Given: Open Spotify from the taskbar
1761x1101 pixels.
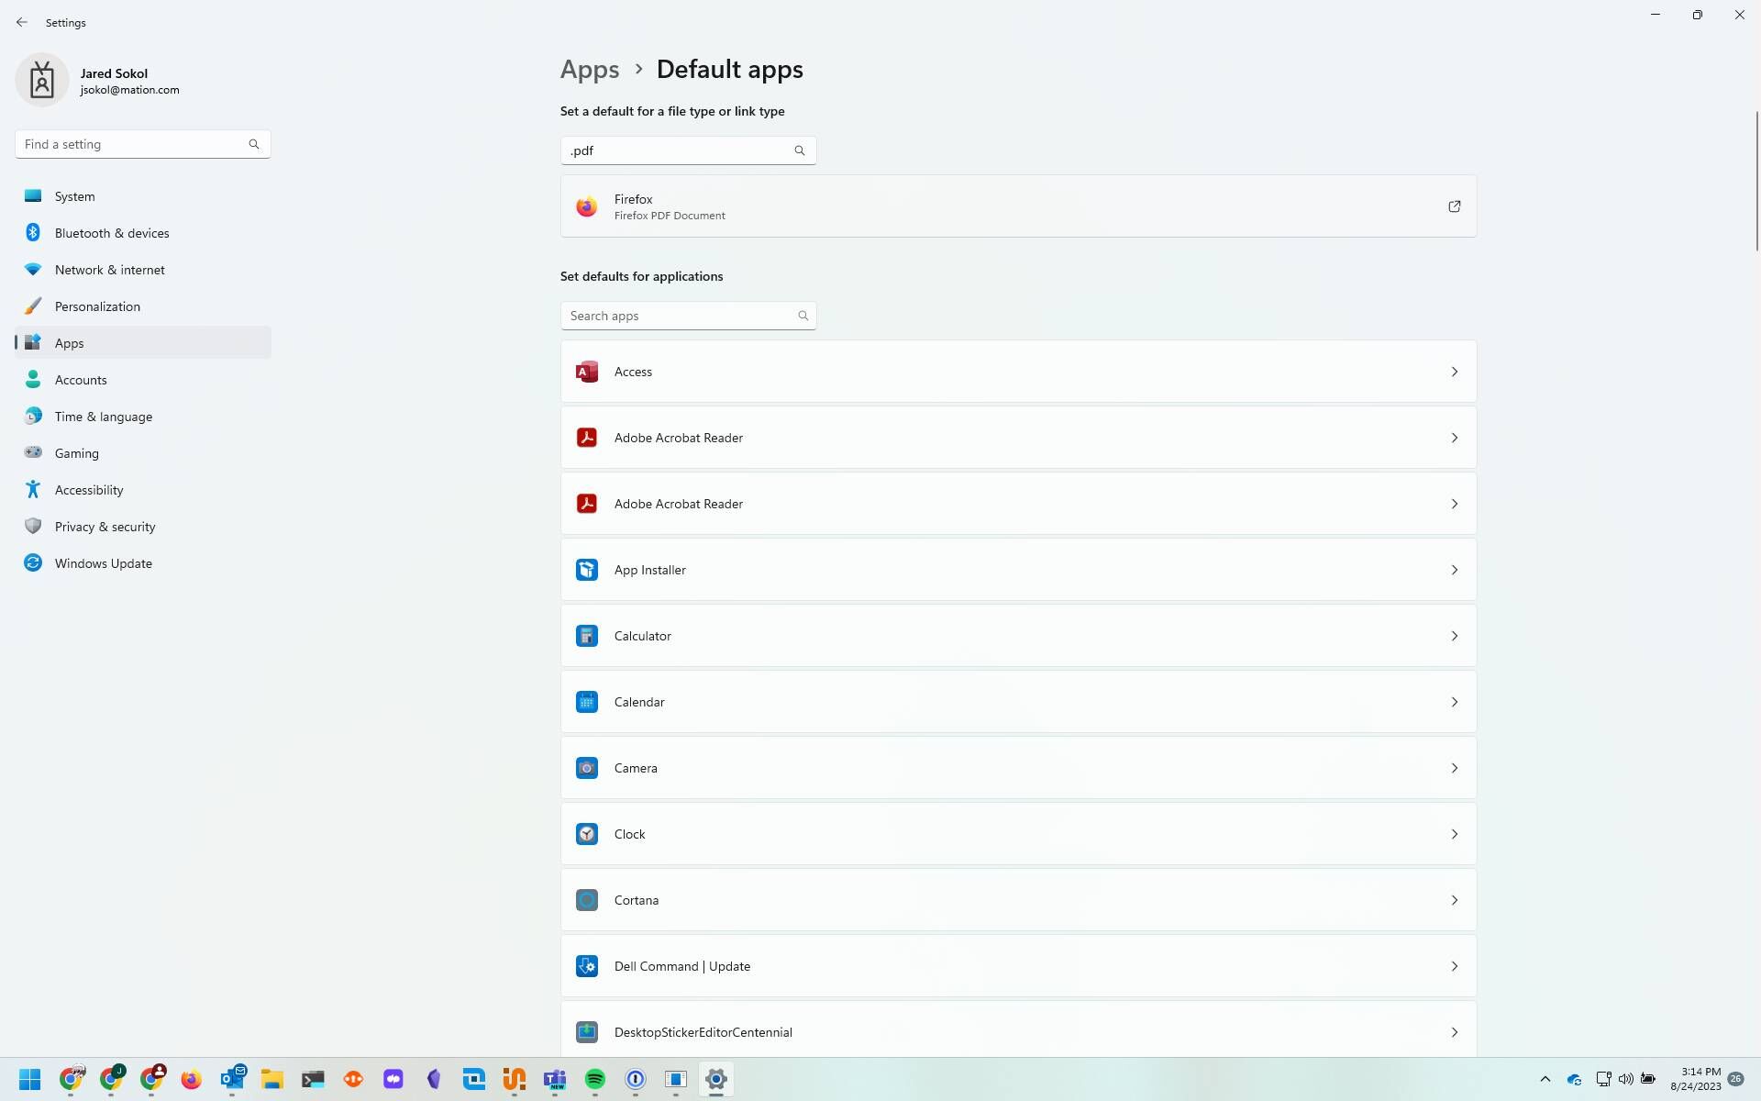Looking at the screenshot, I should click(x=595, y=1080).
